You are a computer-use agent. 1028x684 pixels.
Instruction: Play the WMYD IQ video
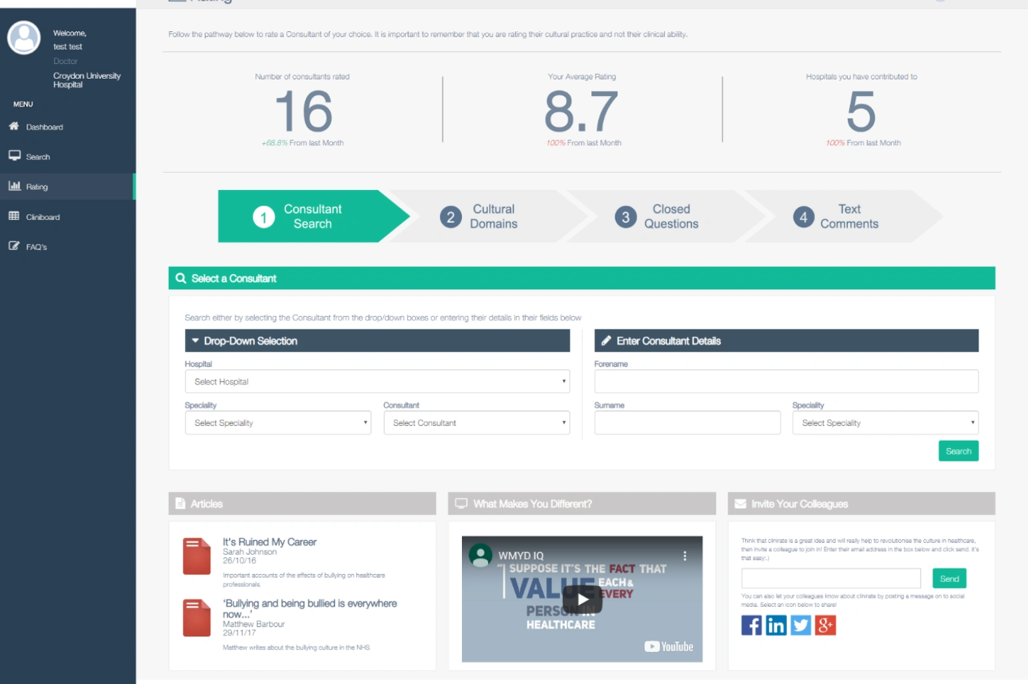pos(583,599)
